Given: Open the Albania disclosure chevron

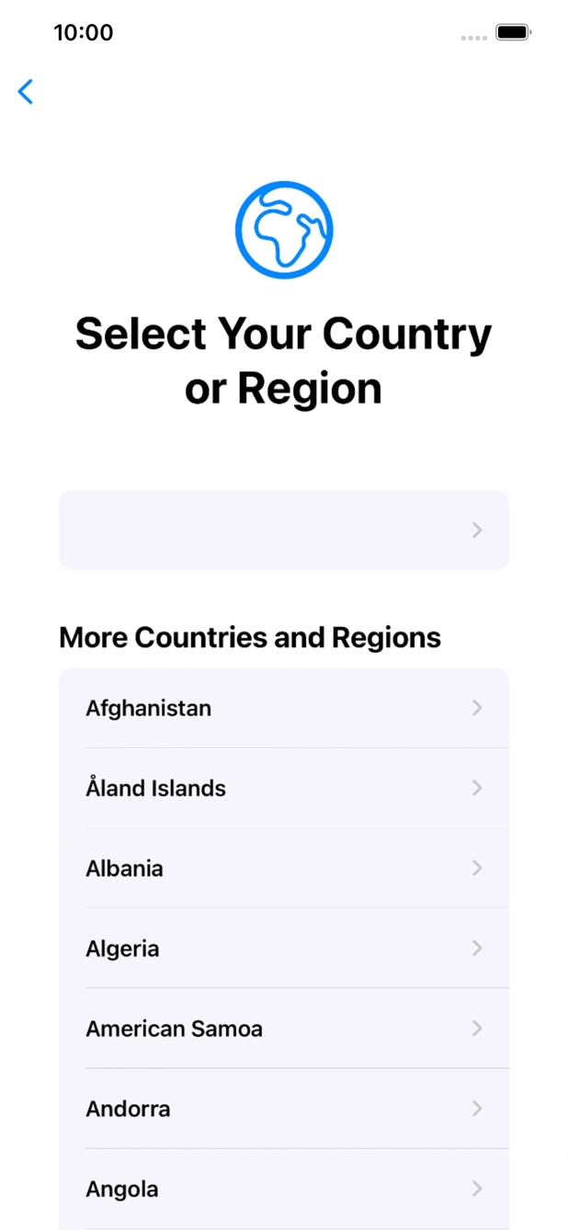Looking at the screenshot, I should pyautogui.click(x=477, y=868).
